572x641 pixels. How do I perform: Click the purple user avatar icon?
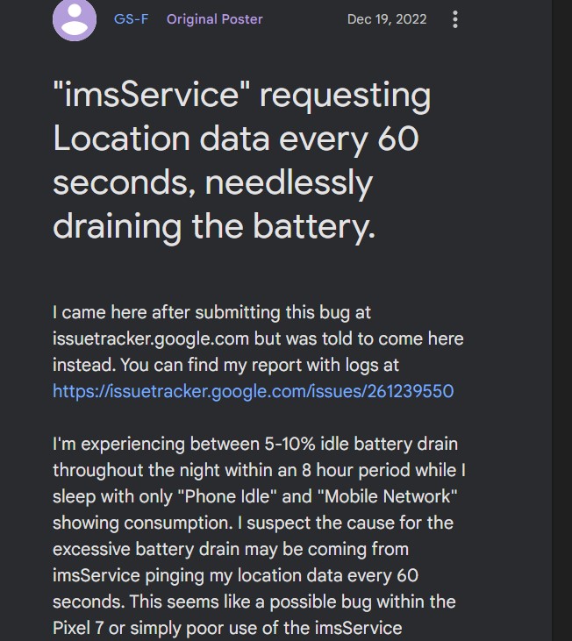[75, 19]
